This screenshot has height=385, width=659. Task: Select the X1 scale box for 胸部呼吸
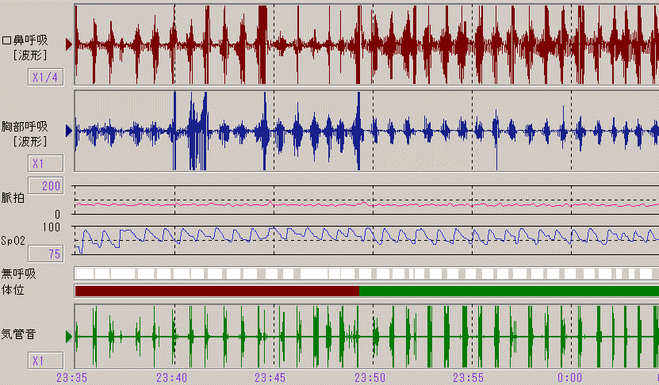tap(46, 163)
